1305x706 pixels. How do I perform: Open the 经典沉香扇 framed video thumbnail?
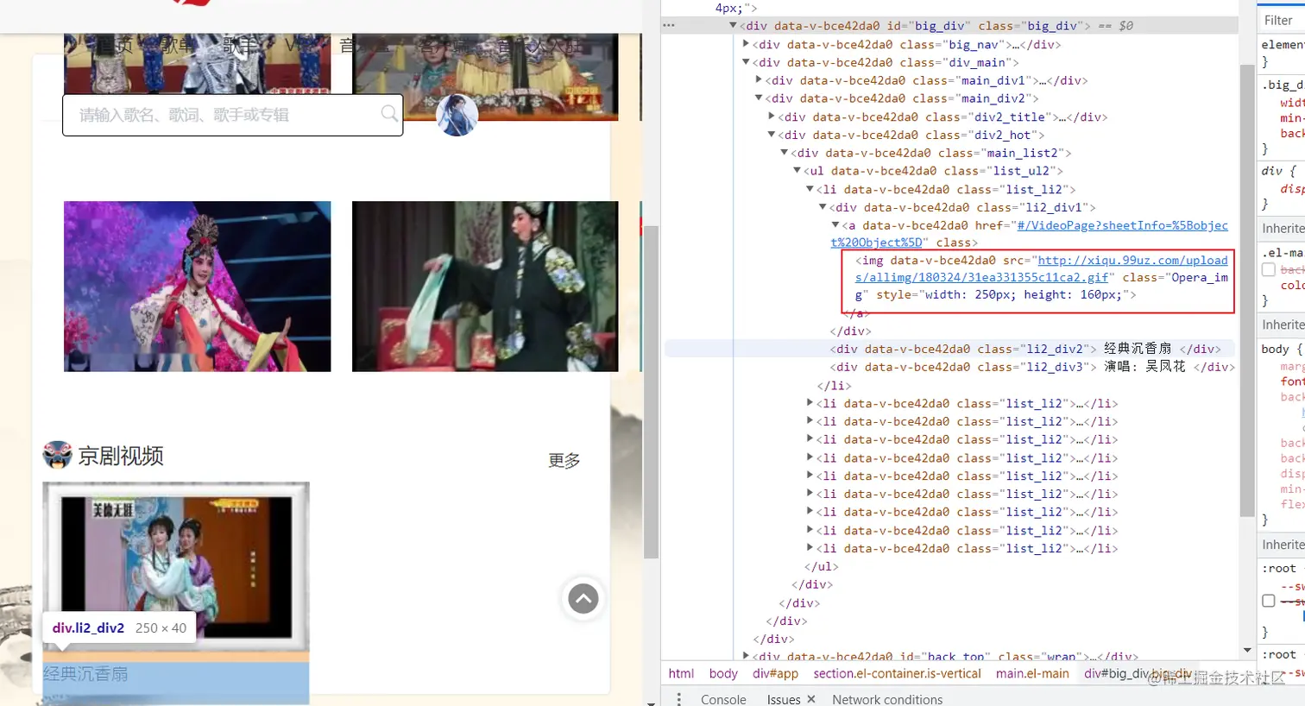coord(176,567)
